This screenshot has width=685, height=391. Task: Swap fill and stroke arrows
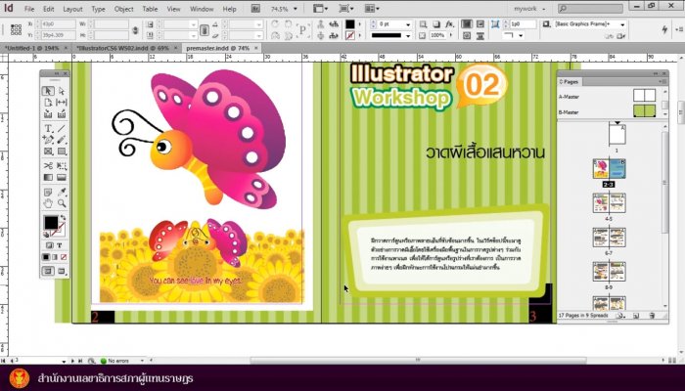coord(64,217)
